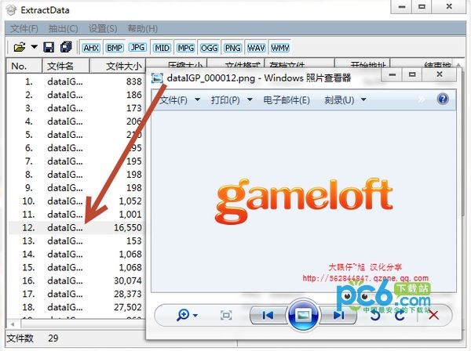Screen dimensions: 471x351
Task: Select row 12 with size 16,550
Action: pos(76,227)
